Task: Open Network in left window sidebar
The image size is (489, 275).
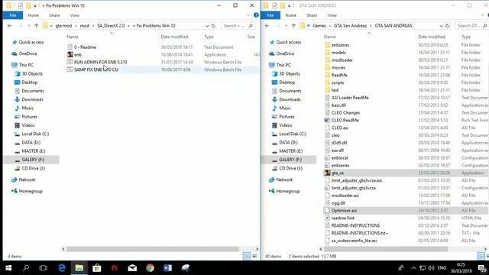Action: pos(27,180)
